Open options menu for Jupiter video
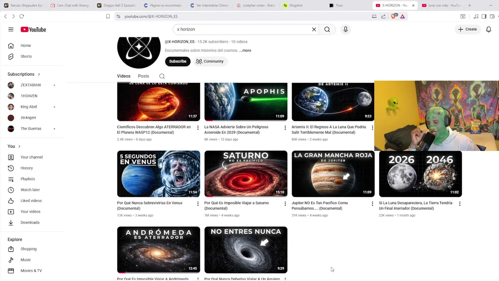Image resolution: width=499 pixels, height=281 pixels. point(372,204)
